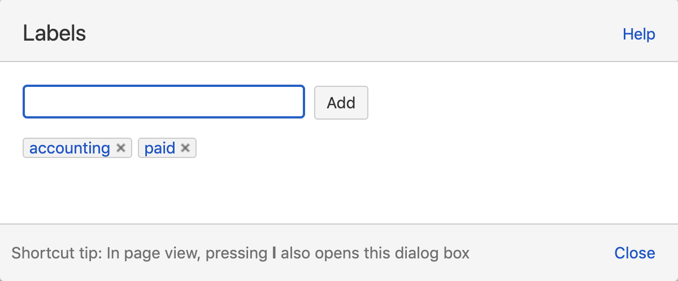Open the Help link
Viewport: 678px width, 281px height.
(639, 34)
